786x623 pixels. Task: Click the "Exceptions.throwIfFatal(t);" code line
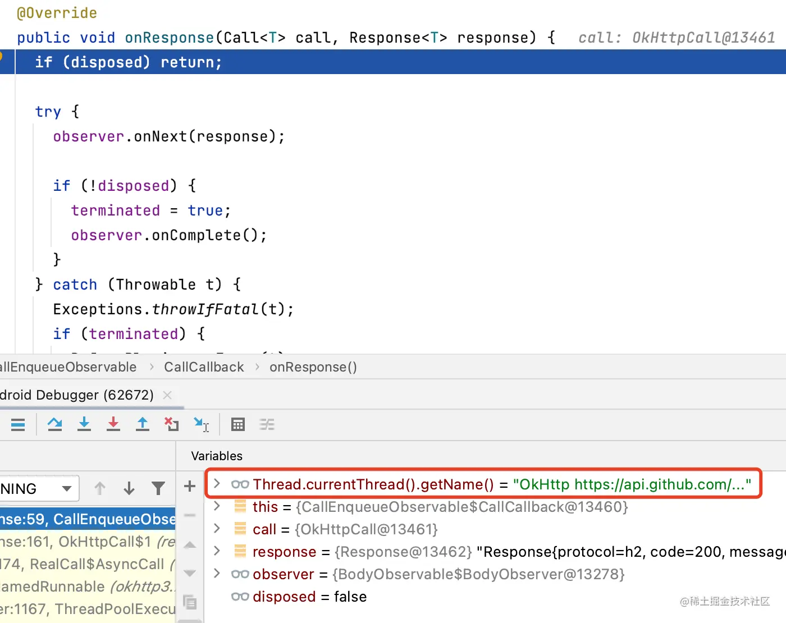pyautogui.click(x=173, y=309)
